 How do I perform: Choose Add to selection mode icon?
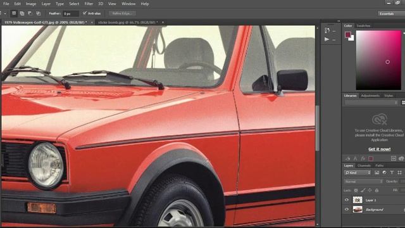coord(22,13)
